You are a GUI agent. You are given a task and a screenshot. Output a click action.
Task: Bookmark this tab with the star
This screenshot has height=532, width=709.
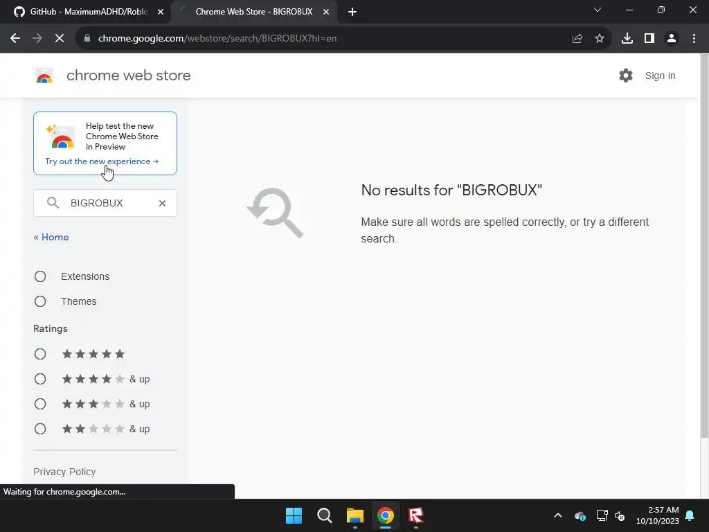click(600, 39)
